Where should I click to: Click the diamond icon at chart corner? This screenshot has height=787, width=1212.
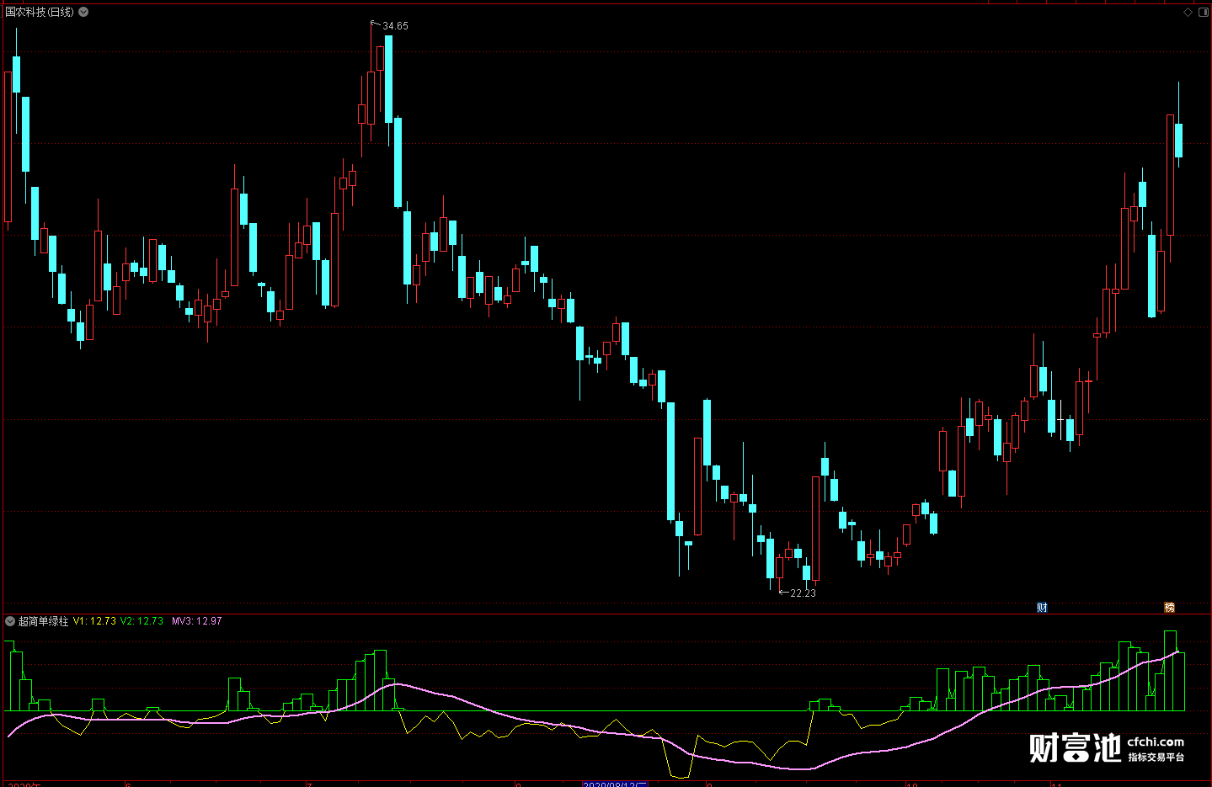coord(1188,12)
